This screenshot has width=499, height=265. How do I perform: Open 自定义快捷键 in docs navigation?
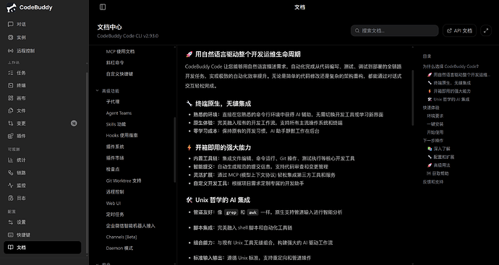119,74
